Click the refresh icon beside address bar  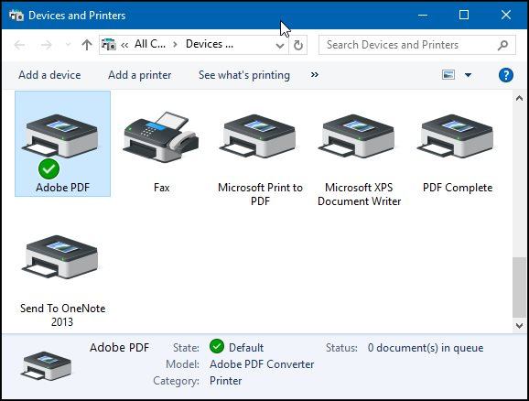coord(297,45)
